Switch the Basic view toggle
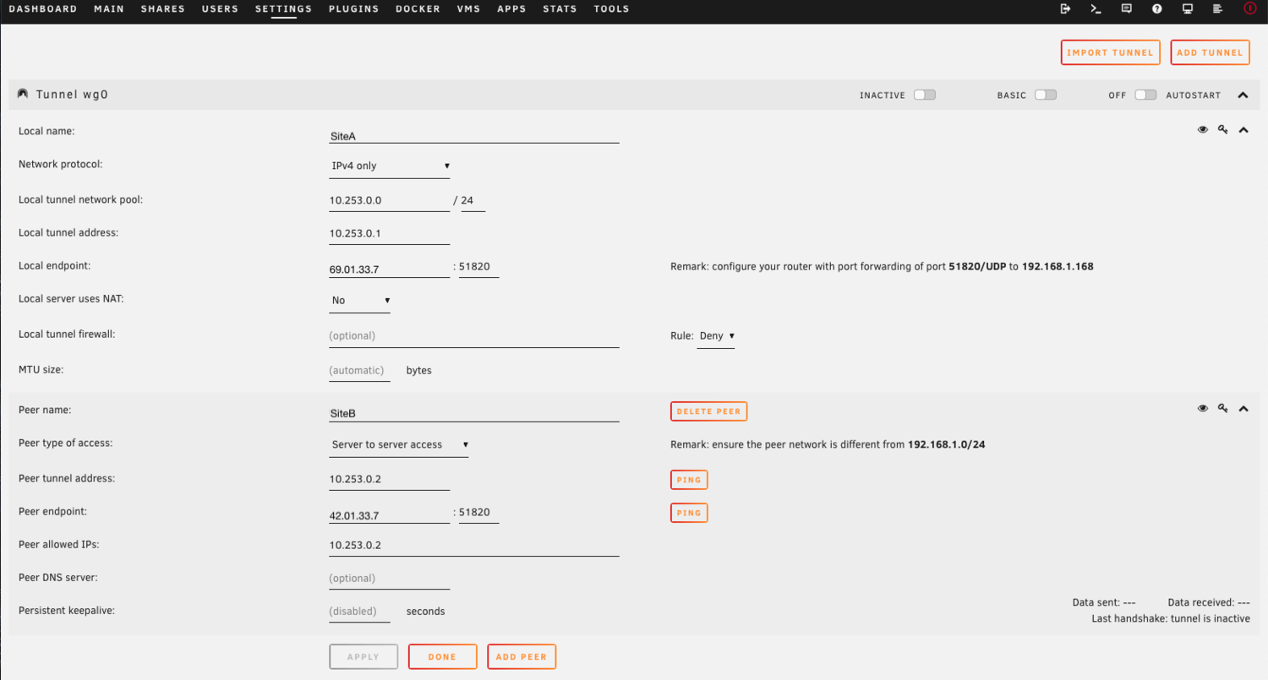 coord(1046,95)
